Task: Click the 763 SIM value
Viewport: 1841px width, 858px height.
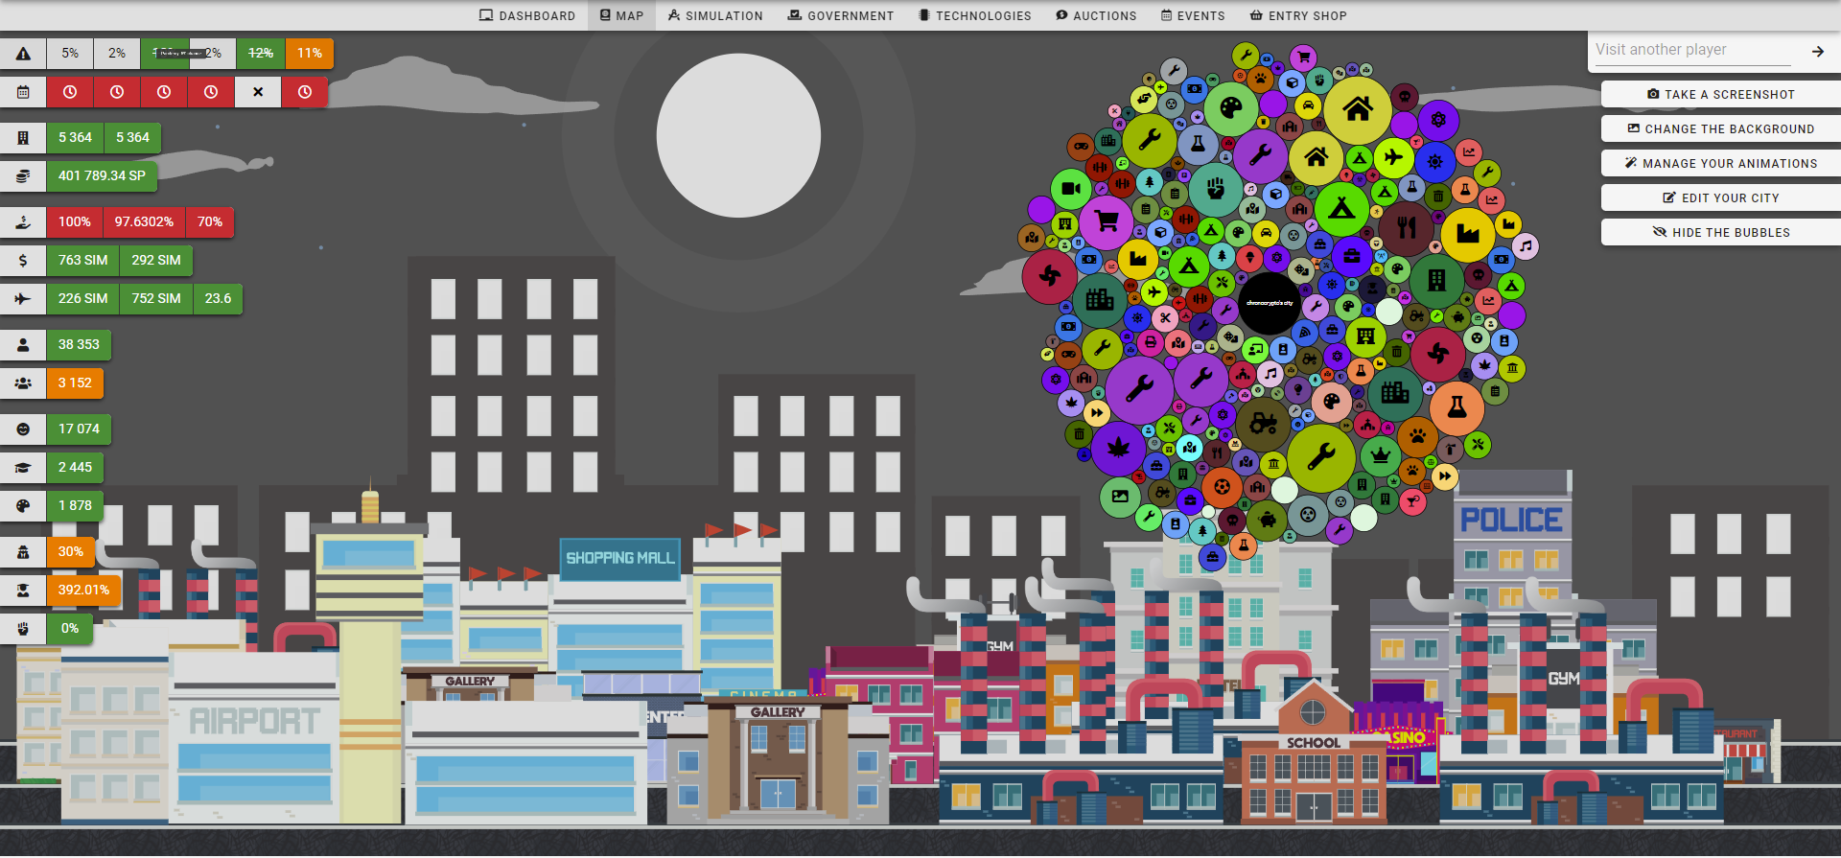Action: pyautogui.click(x=82, y=261)
